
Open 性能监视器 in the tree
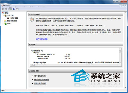14,18
